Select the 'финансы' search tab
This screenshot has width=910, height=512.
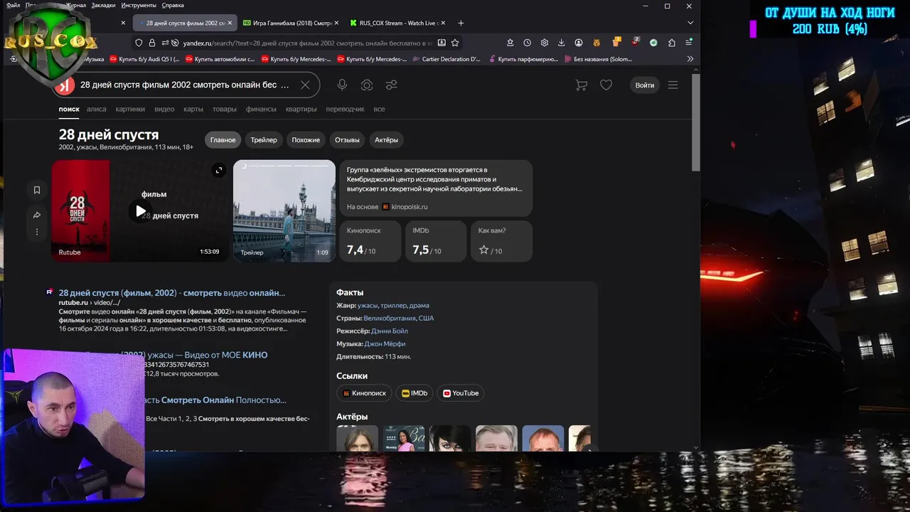coord(261,109)
